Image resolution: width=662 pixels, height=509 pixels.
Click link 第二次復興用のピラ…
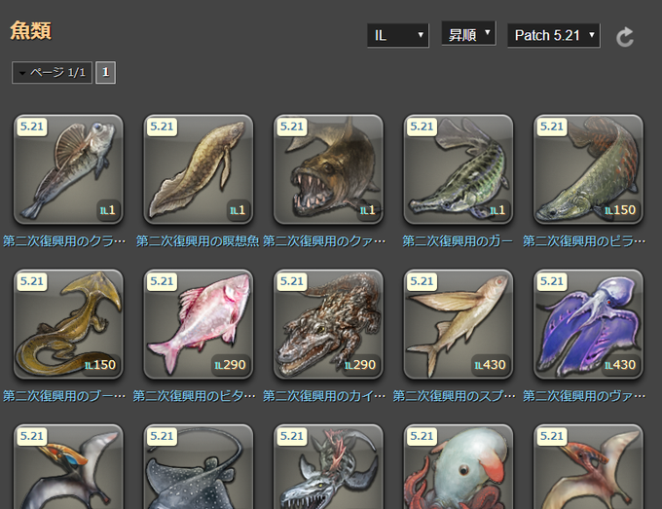click(584, 241)
